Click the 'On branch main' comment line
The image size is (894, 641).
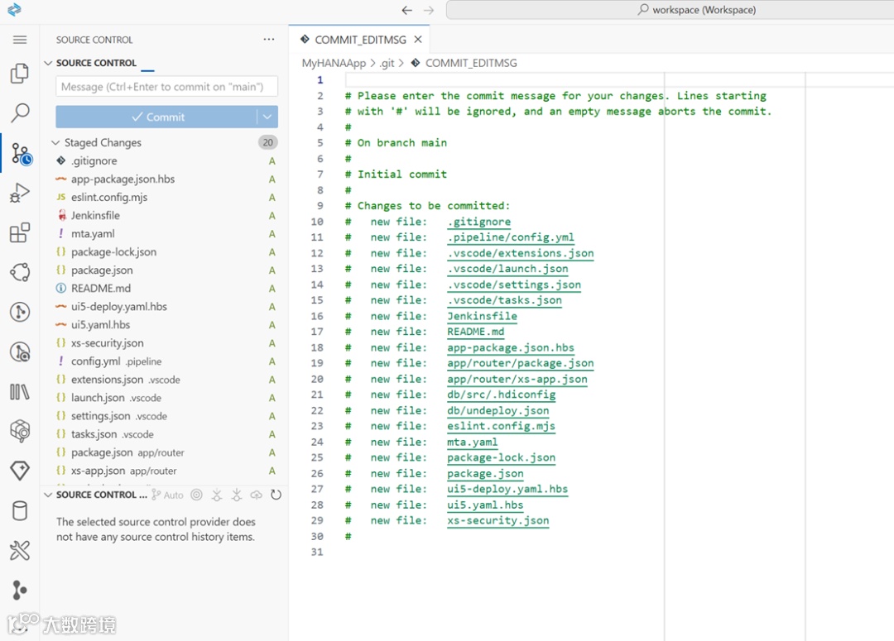click(x=396, y=142)
